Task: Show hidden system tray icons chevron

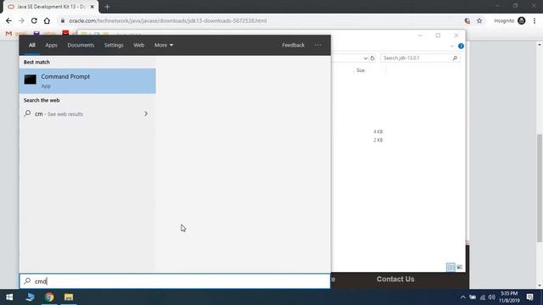Action: pos(463,297)
